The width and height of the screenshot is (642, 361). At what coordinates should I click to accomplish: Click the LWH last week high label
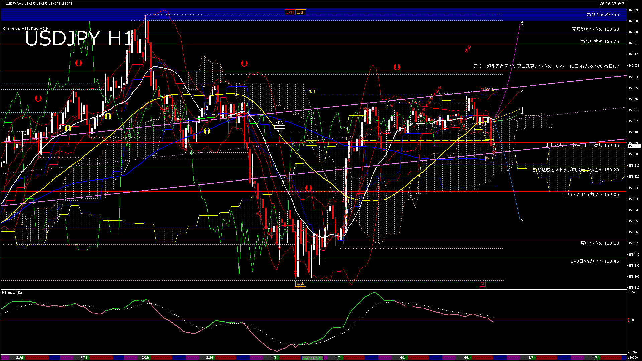click(301, 12)
